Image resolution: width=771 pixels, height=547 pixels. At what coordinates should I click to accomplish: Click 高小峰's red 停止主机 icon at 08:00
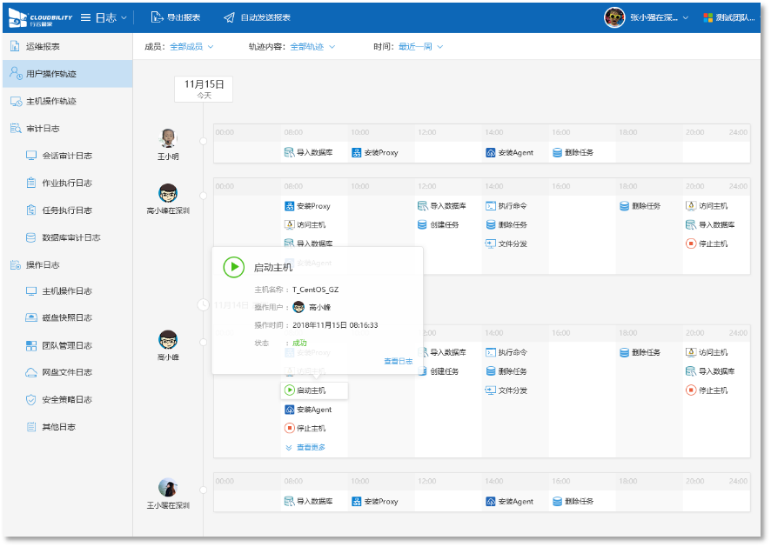pyautogui.click(x=290, y=428)
